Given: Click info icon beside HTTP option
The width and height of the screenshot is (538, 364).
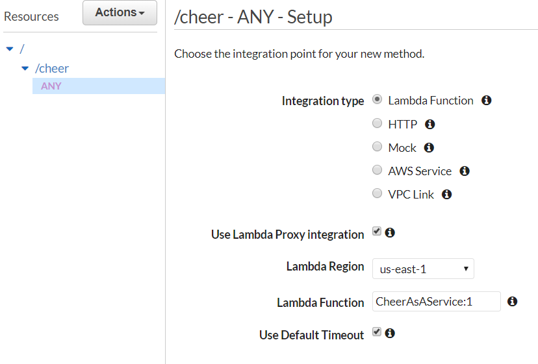Looking at the screenshot, I should 429,124.
